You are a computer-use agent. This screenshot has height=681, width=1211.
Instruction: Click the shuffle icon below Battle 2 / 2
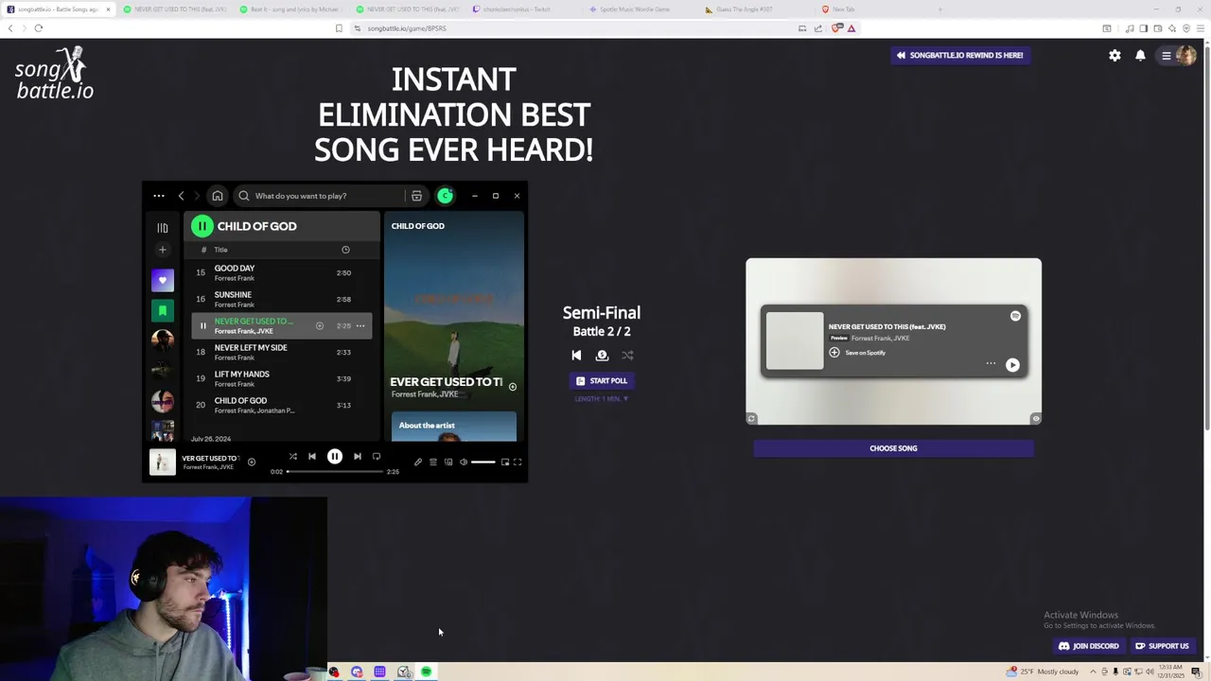[627, 356]
